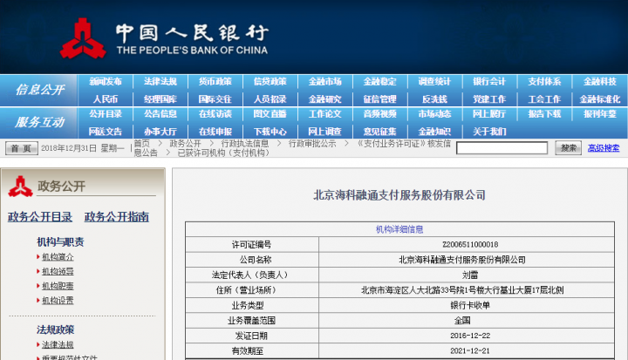
Task: Select 公告信息 navigation item
Action: [x=160, y=114]
